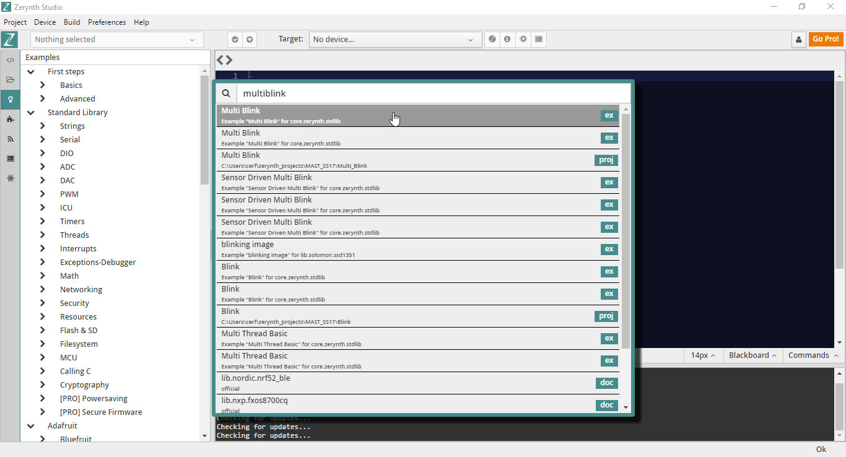
Task: Open the 'No device...' target dropdown
Action: click(395, 40)
